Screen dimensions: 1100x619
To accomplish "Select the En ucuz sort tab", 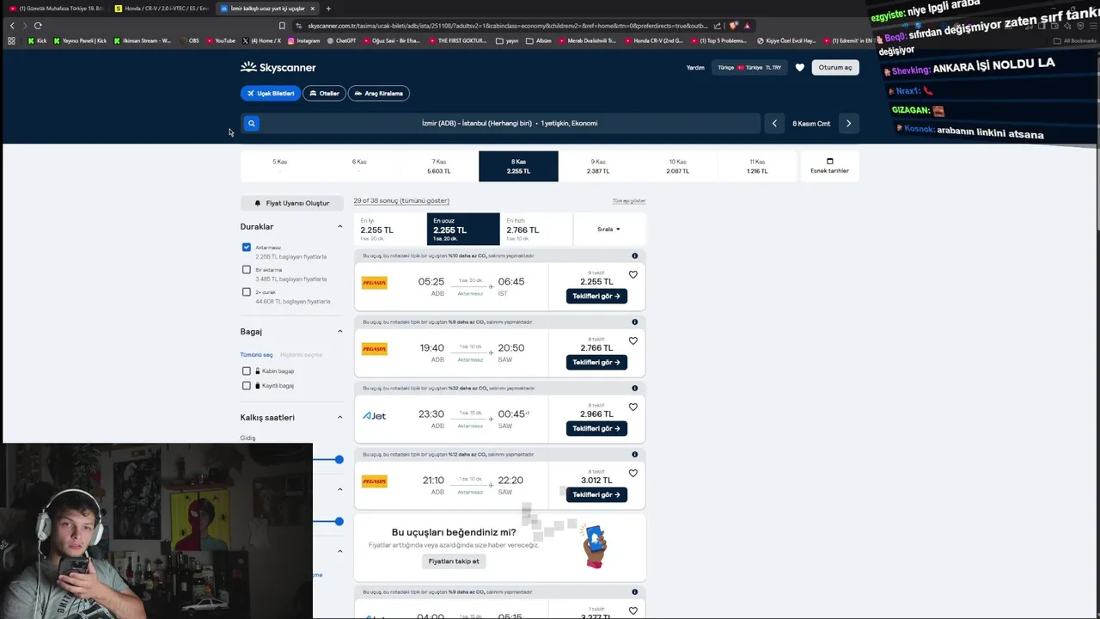I will pos(463,230).
